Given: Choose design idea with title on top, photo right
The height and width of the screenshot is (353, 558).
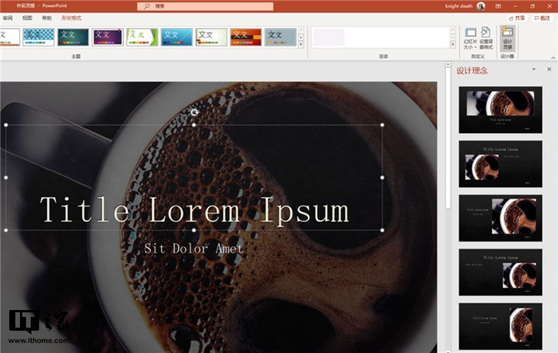Looking at the screenshot, I should (501, 273).
